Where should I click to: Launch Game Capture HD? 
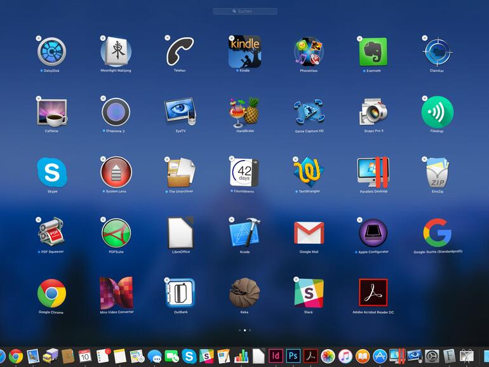309,112
